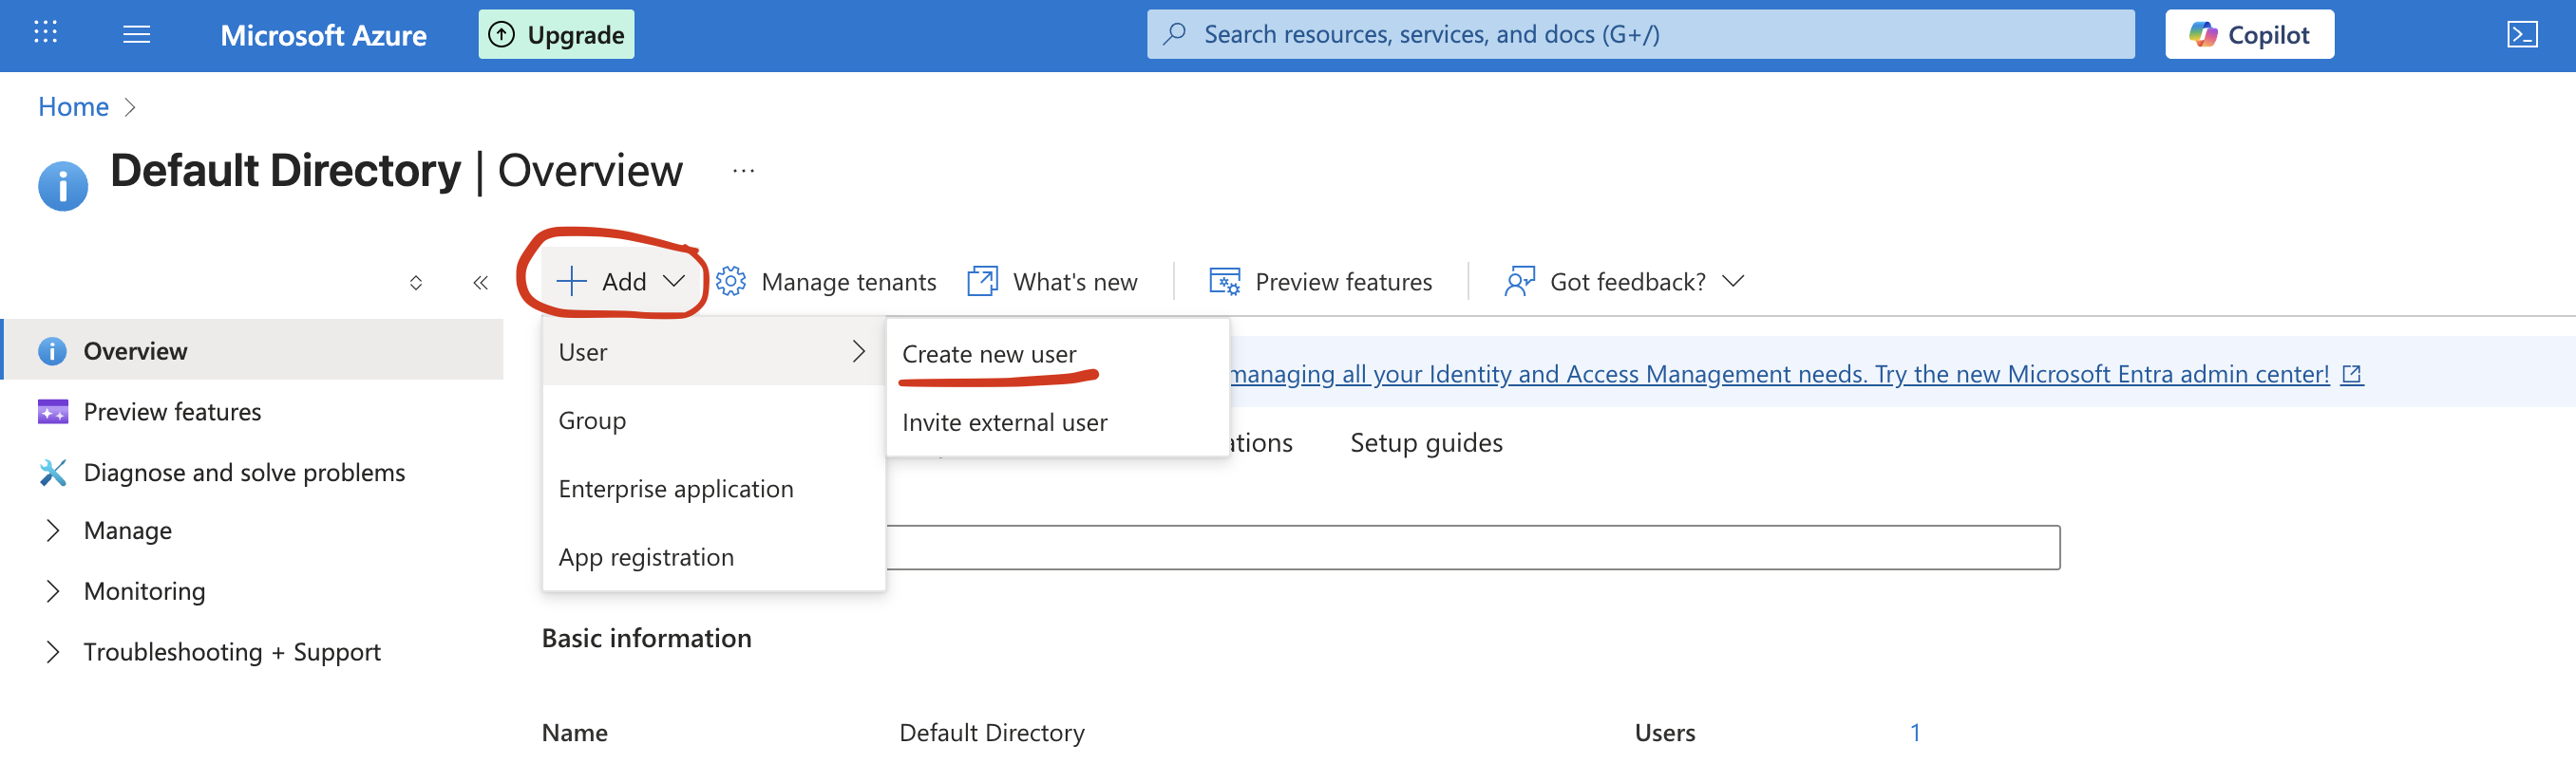The height and width of the screenshot is (763, 2576).
Task: Click the sidebar sort up-down arrows icon
Action: (416, 283)
